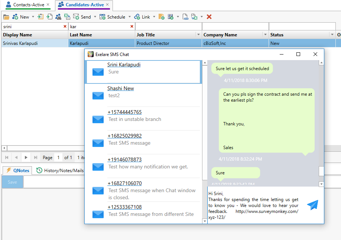Open dropdown next to document Excel icon

[202, 17]
